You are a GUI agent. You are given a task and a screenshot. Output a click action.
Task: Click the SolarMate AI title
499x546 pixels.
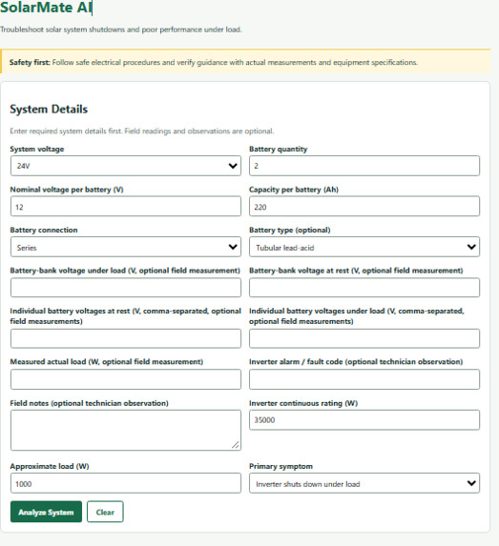(x=46, y=8)
